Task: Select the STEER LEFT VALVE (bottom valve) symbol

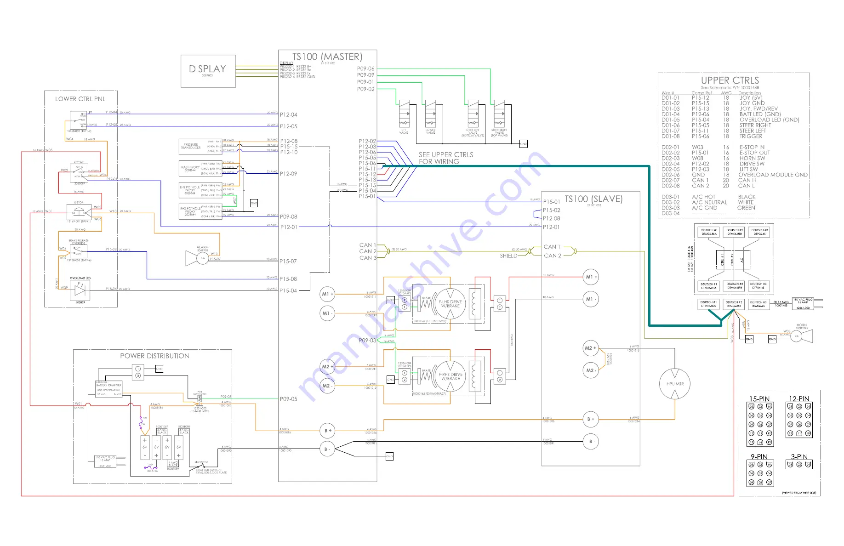Action: tap(473, 114)
